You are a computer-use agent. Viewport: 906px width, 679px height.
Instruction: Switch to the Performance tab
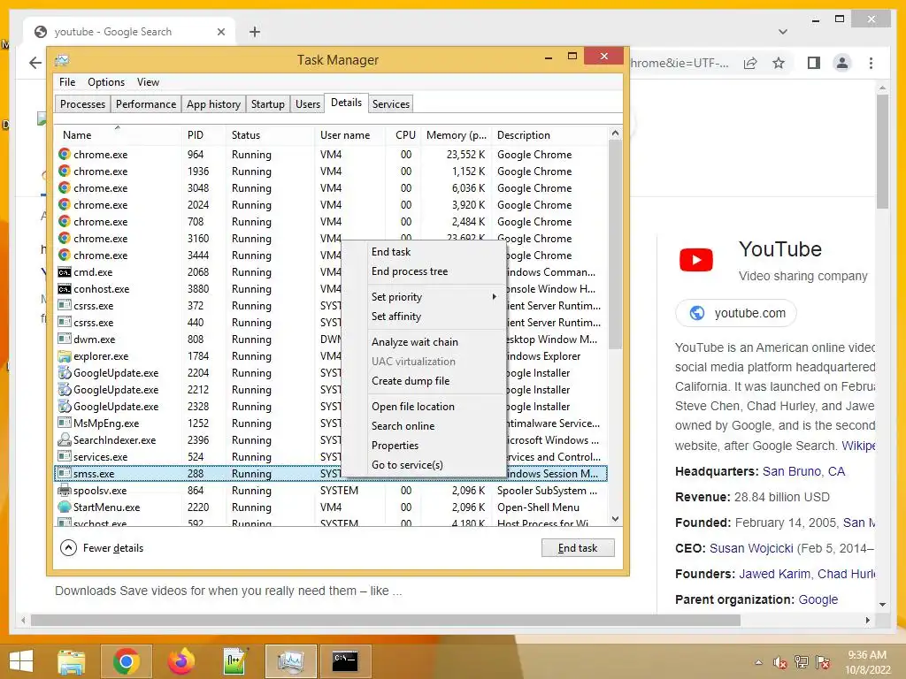click(146, 104)
